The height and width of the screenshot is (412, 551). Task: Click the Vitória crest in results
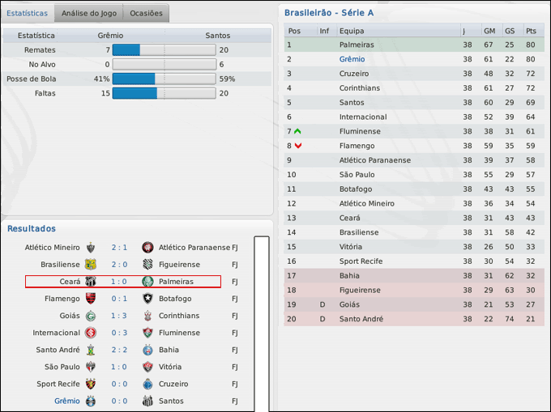pos(147,367)
